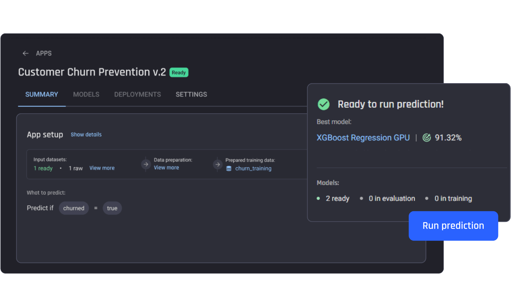Open the churn_training dataset link
The image size is (511, 305).
[x=253, y=169]
